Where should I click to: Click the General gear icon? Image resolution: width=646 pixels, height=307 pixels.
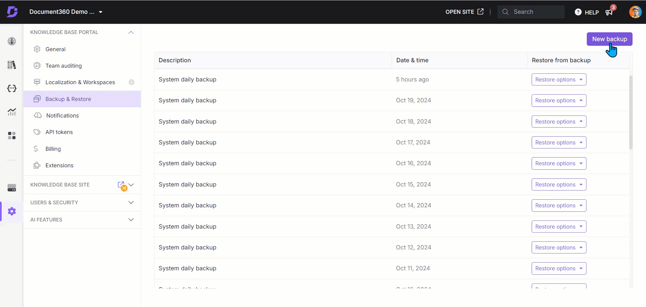click(37, 49)
